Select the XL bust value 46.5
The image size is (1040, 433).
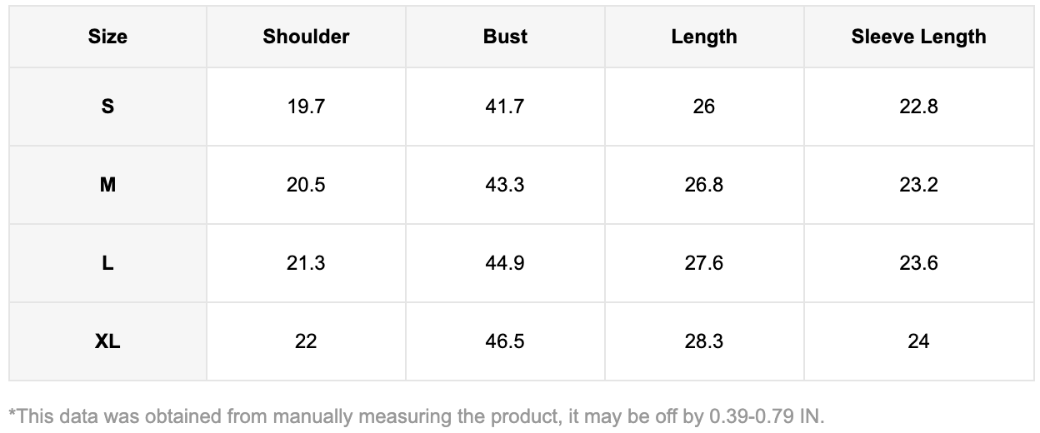pos(505,341)
